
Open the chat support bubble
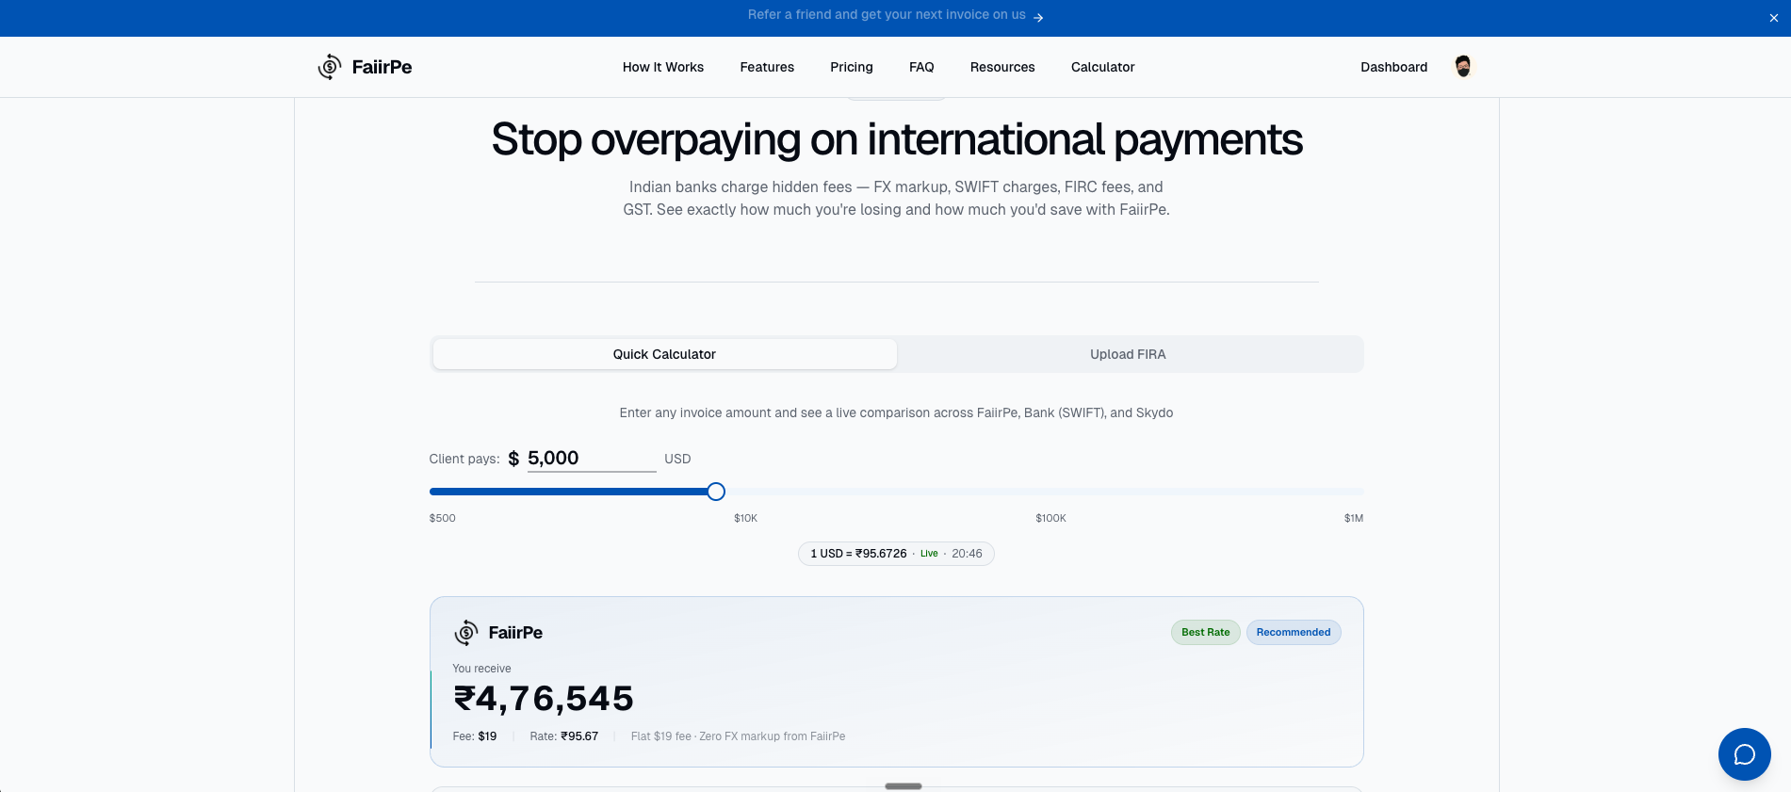pyautogui.click(x=1745, y=754)
